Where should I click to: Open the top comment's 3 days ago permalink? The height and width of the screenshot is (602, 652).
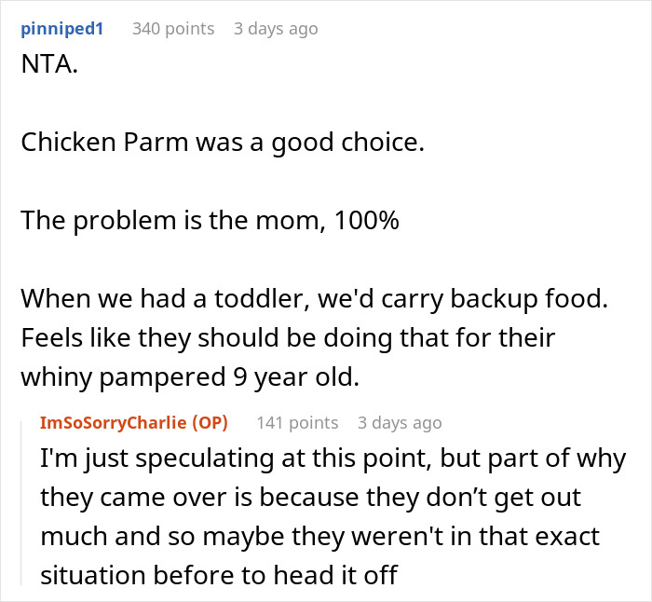pyautogui.click(x=276, y=29)
